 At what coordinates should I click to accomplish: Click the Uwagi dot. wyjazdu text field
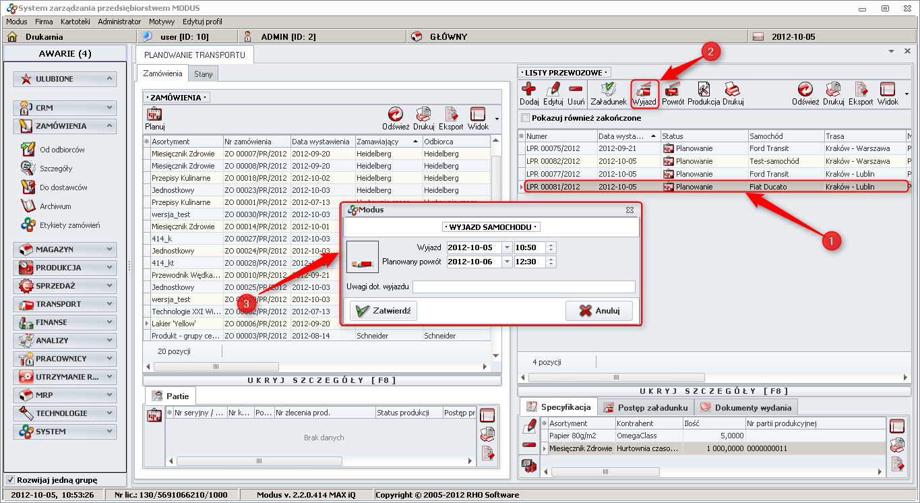(524, 287)
